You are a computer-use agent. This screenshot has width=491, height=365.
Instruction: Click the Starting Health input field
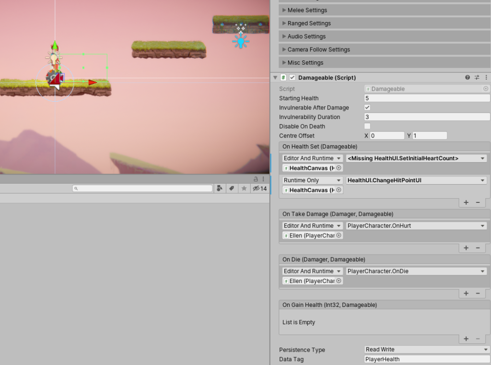tap(427, 98)
